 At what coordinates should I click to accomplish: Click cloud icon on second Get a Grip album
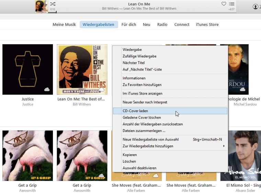101,175
